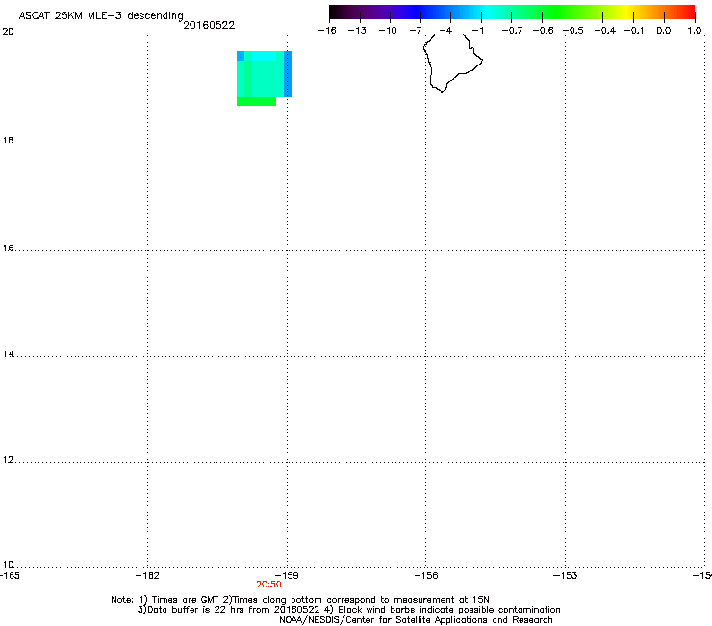Screen dimensions: 712x626
Task: Click the longitude axis label '-162'
Action: (147, 576)
